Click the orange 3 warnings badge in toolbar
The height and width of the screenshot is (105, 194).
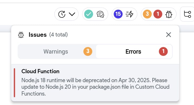(x=147, y=14)
